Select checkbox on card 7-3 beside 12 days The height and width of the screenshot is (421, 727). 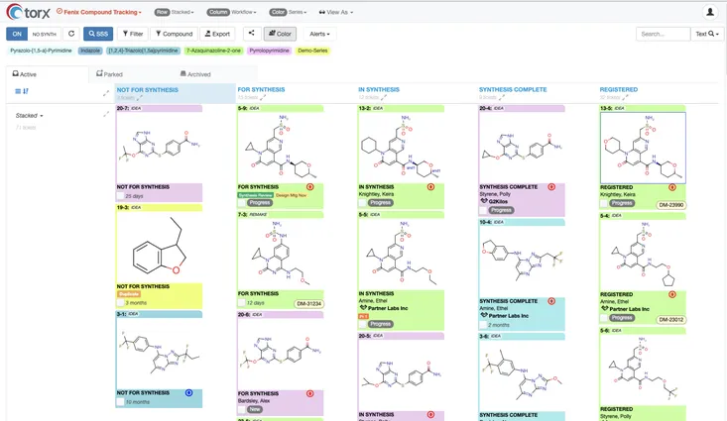tap(242, 303)
